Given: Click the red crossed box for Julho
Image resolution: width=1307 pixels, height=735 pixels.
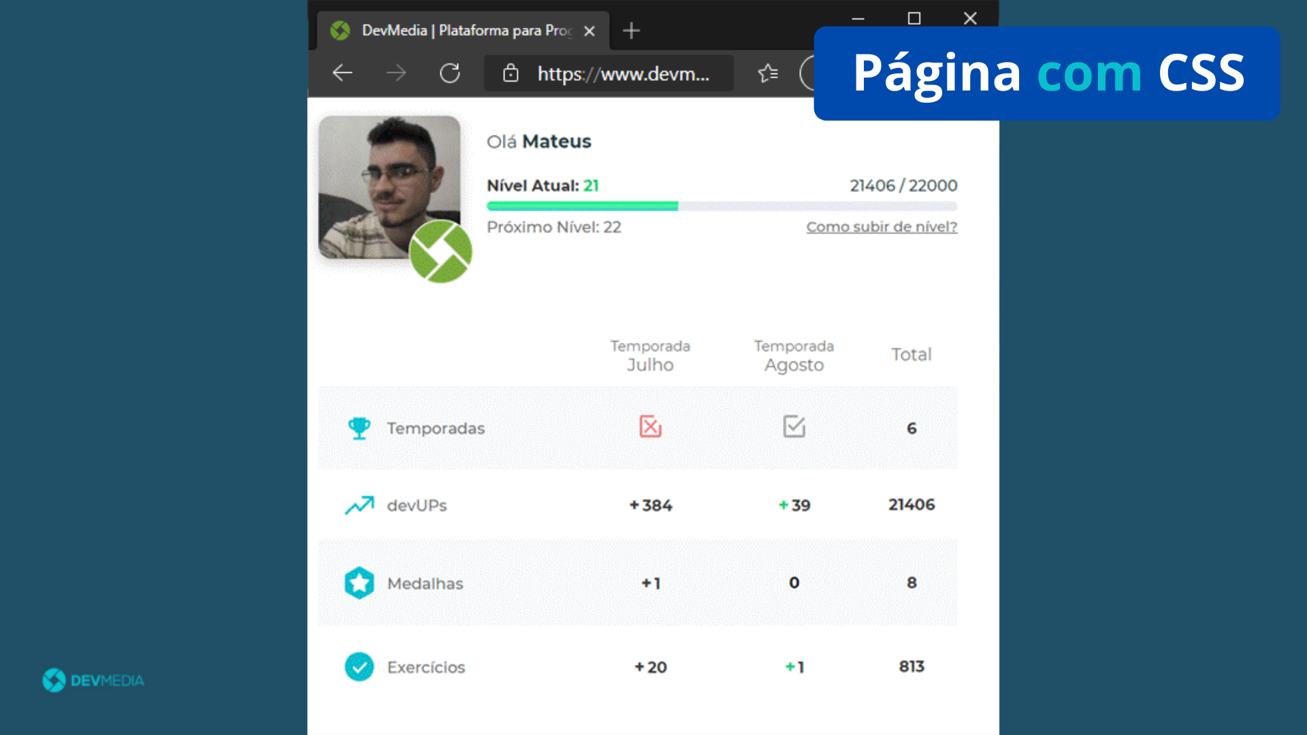Looking at the screenshot, I should click(x=650, y=427).
